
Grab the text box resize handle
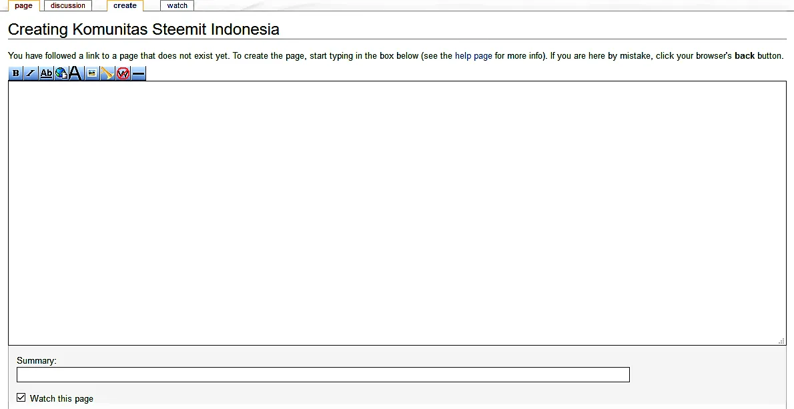tap(781, 341)
